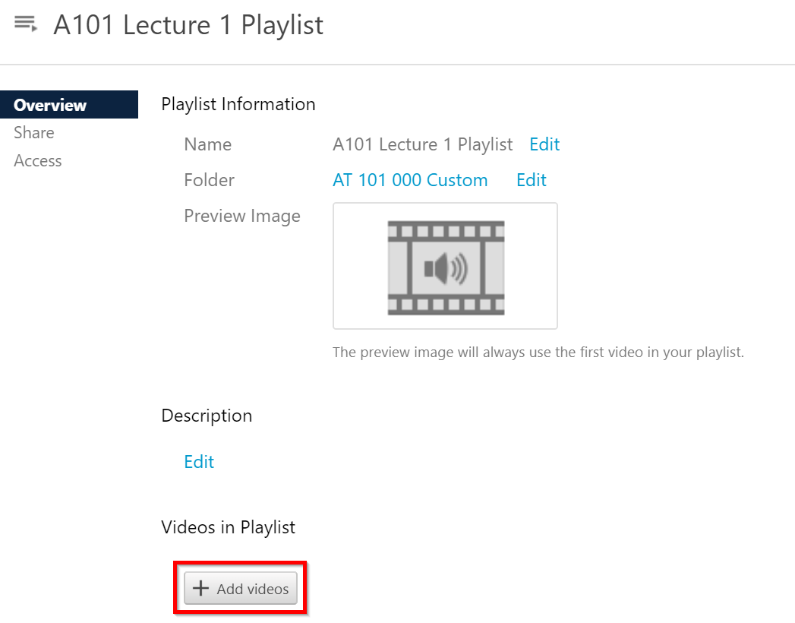
Task: Edit the playlist folder
Action: (x=532, y=180)
